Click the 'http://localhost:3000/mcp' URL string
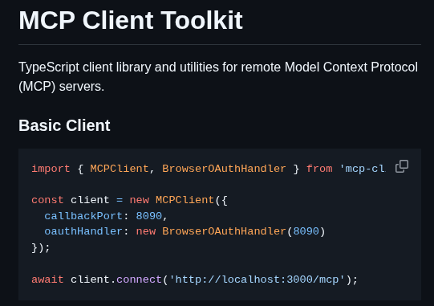This screenshot has width=434, height=306. (257, 279)
